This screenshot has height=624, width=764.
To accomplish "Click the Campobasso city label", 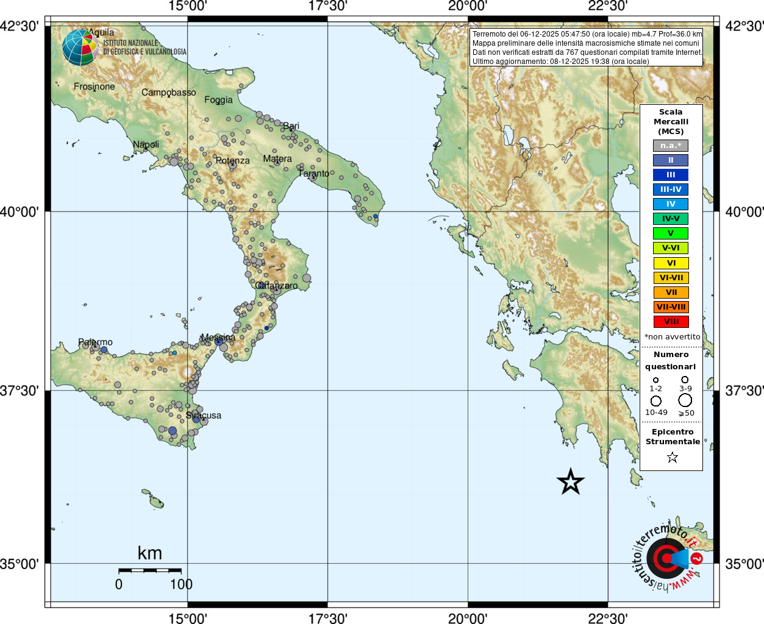I will (x=169, y=93).
